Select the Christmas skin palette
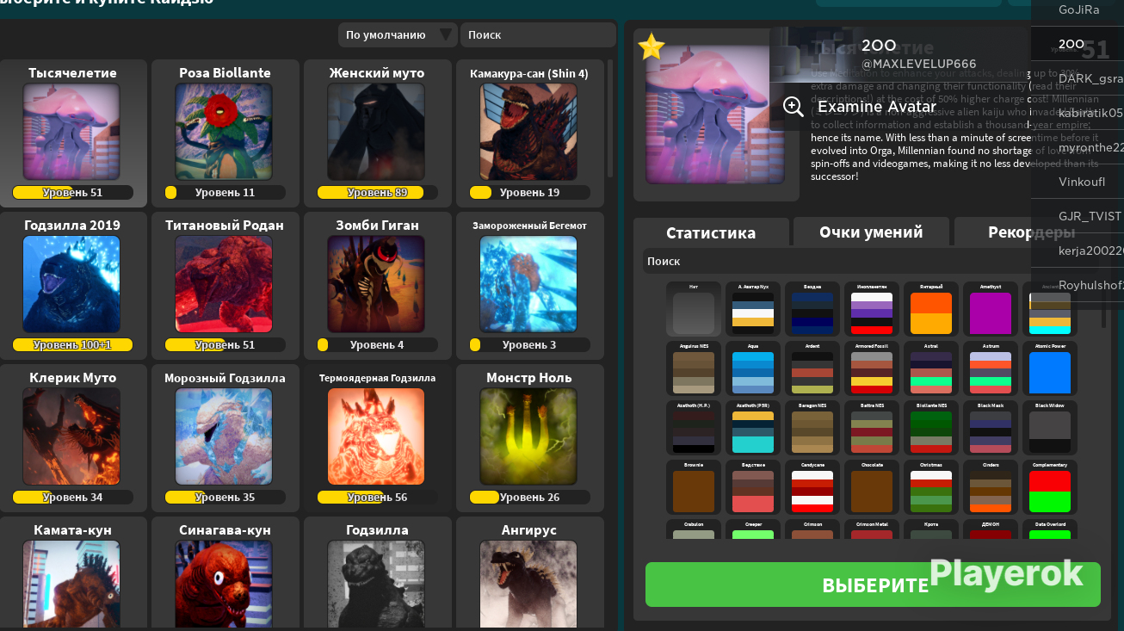Image resolution: width=1124 pixels, height=631 pixels. click(931, 487)
